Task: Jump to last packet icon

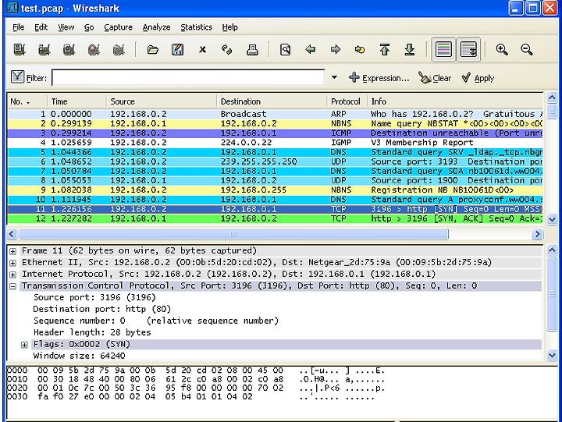Action: coord(410,49)
